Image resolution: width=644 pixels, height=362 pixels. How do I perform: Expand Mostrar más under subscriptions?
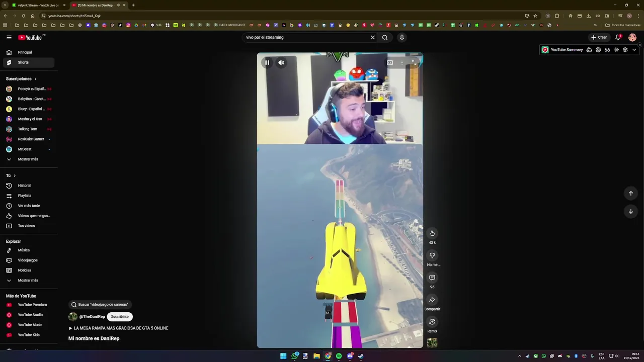click(x=28, y=159)
